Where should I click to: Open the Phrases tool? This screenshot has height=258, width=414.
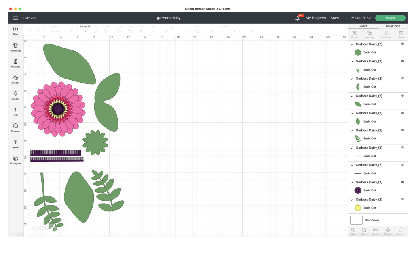click(x=16, y=128)
